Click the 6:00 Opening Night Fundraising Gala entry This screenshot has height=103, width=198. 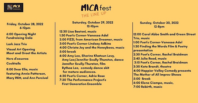pos(21,36)
